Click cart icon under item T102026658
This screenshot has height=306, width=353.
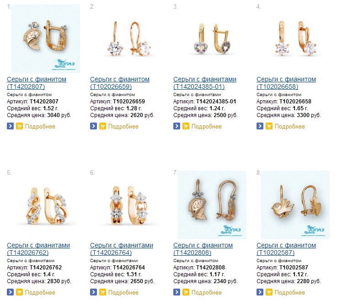coord(269,126)
